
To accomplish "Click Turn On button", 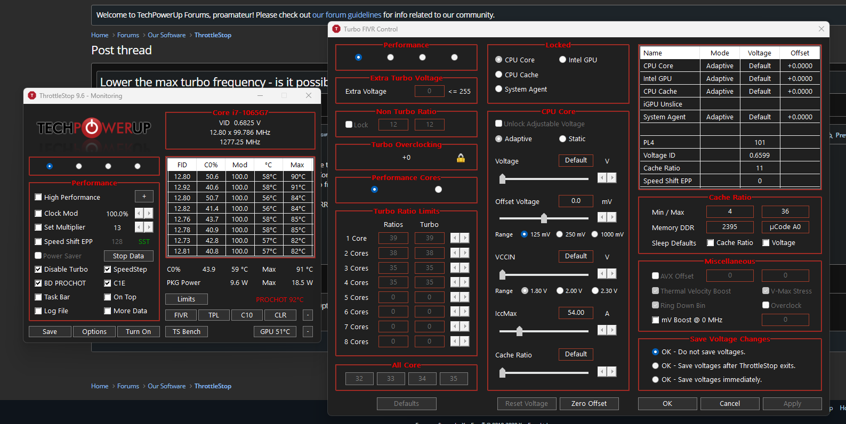I will (x=138, y=331).
